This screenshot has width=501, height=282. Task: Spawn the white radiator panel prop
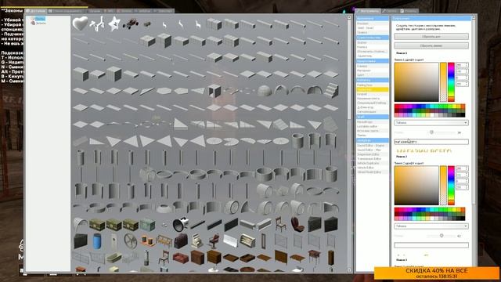231,240
